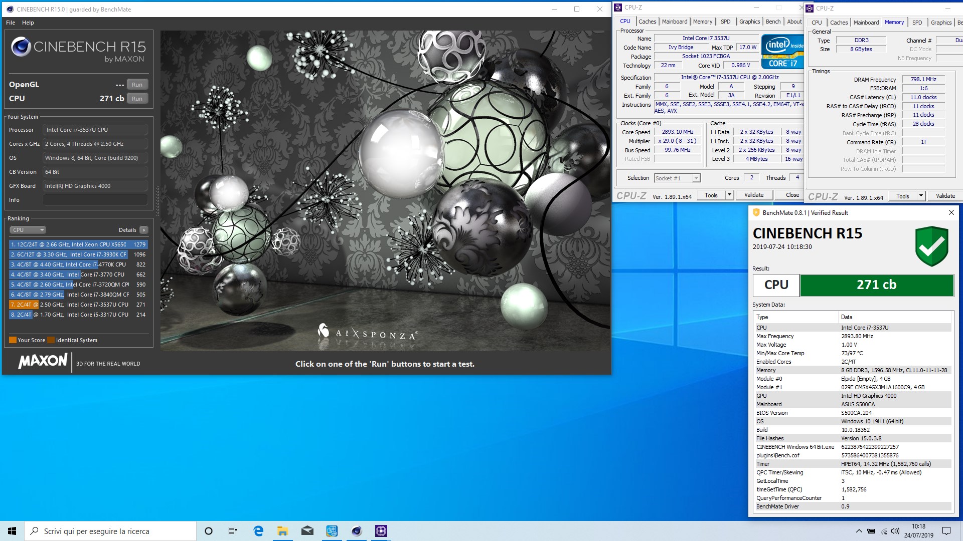Screen dimensions: 963x541
Task: Open the notification Action Center
Action: pos(946,531)
